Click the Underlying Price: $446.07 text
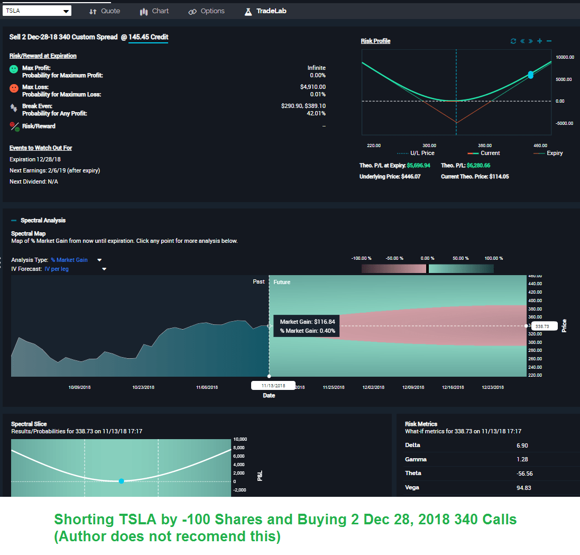This screenshot has height=555, width=580. pyautogui.click(x=390, y=177)
